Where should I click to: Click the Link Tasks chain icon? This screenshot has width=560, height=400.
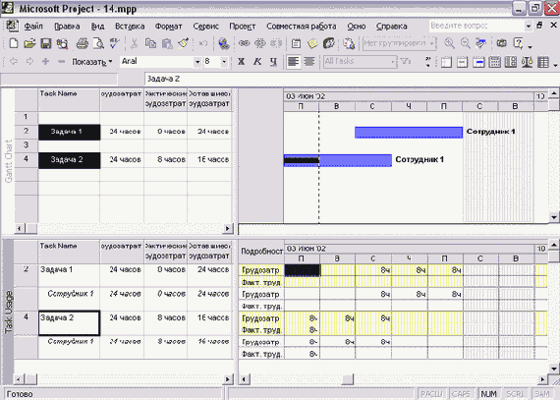[245, 43]
